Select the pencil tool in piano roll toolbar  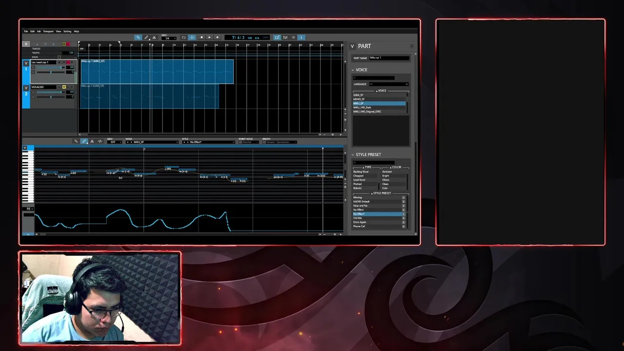pos(84,141)
